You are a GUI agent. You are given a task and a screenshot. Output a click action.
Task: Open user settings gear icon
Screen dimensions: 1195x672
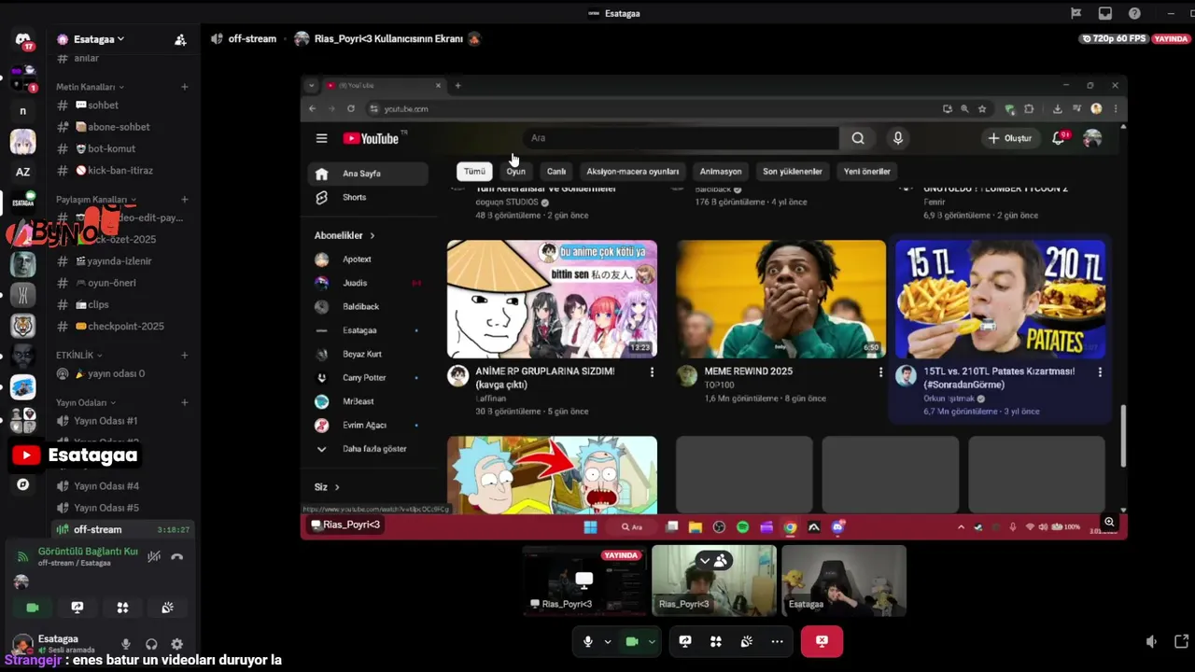click(x=176, y=644)
